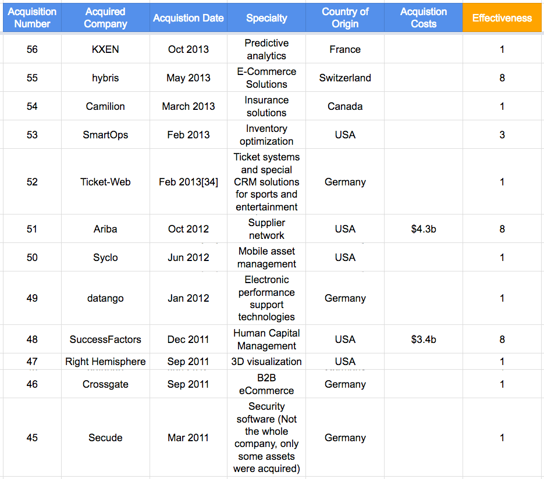544x479 pixels.
Task: Click the Right Hemisphere company cell
Action: pos(105,362)
